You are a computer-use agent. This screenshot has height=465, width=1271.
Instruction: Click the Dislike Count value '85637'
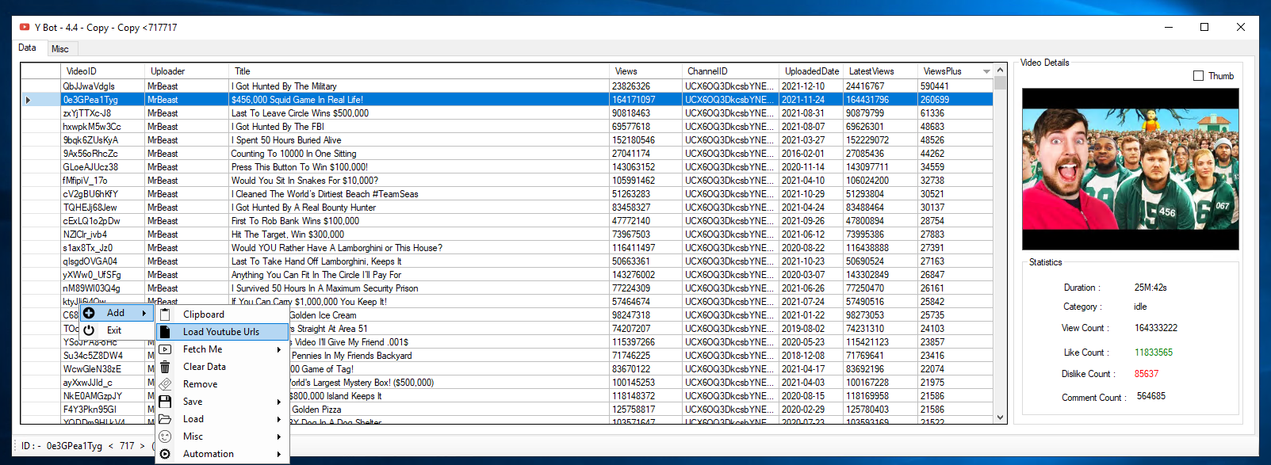(1147, 374)
